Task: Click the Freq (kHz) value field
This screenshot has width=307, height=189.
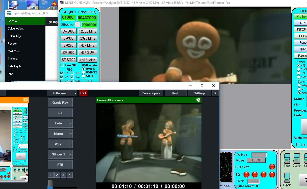Action: click(x=87, y=18)
